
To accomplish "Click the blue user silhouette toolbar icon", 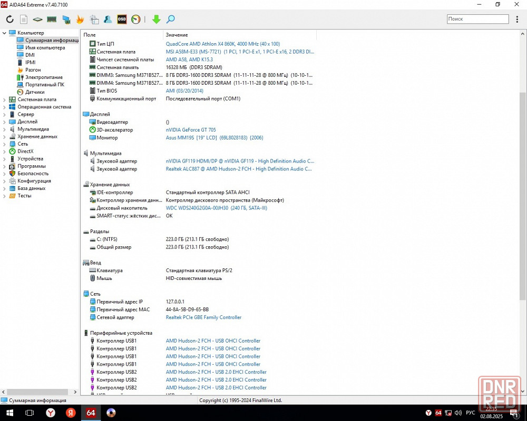I will [x=108, y=19].
